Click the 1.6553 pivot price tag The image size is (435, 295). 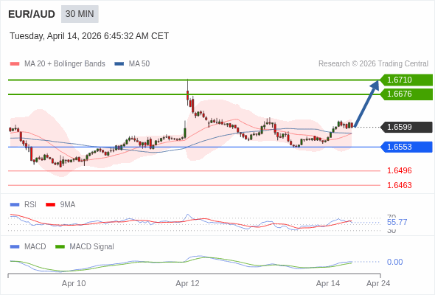[x=406, y=147]
